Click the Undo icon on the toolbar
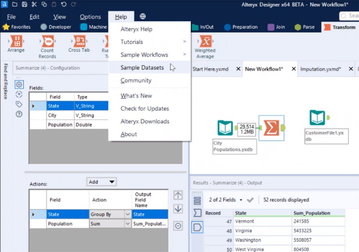This screenshot has width=359, height=252. (65, 4)
